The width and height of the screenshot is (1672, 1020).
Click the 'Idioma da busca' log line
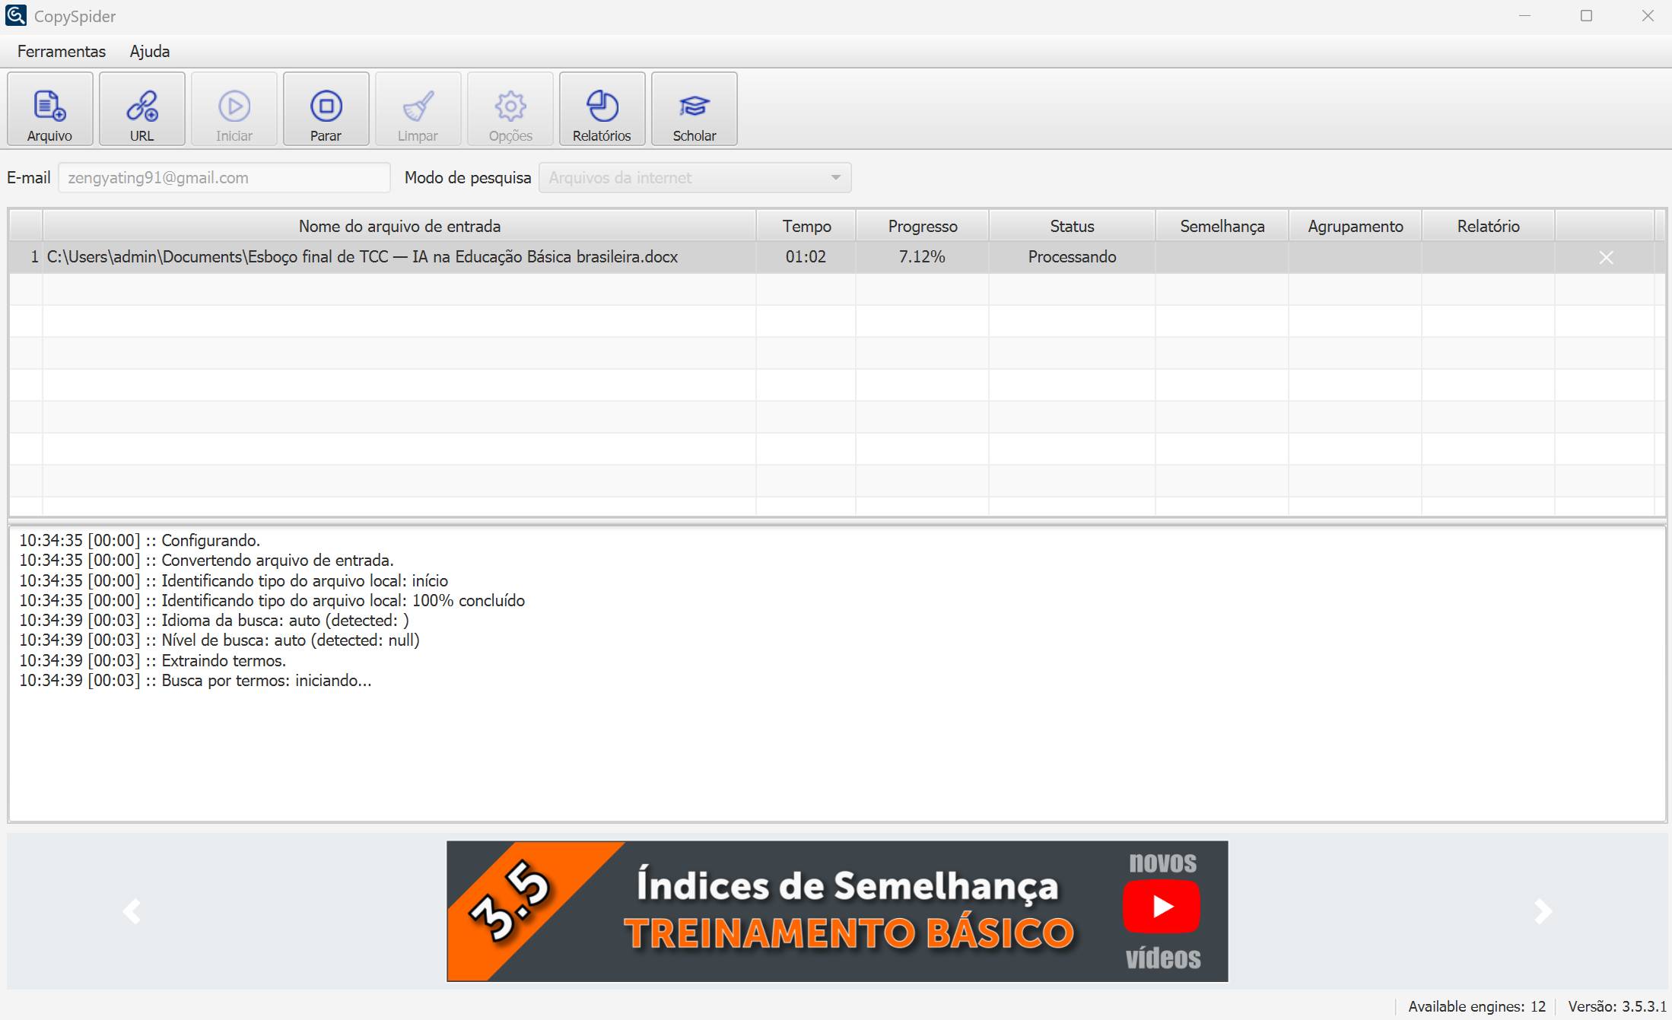pyautogui.click(x=214, y=620)
